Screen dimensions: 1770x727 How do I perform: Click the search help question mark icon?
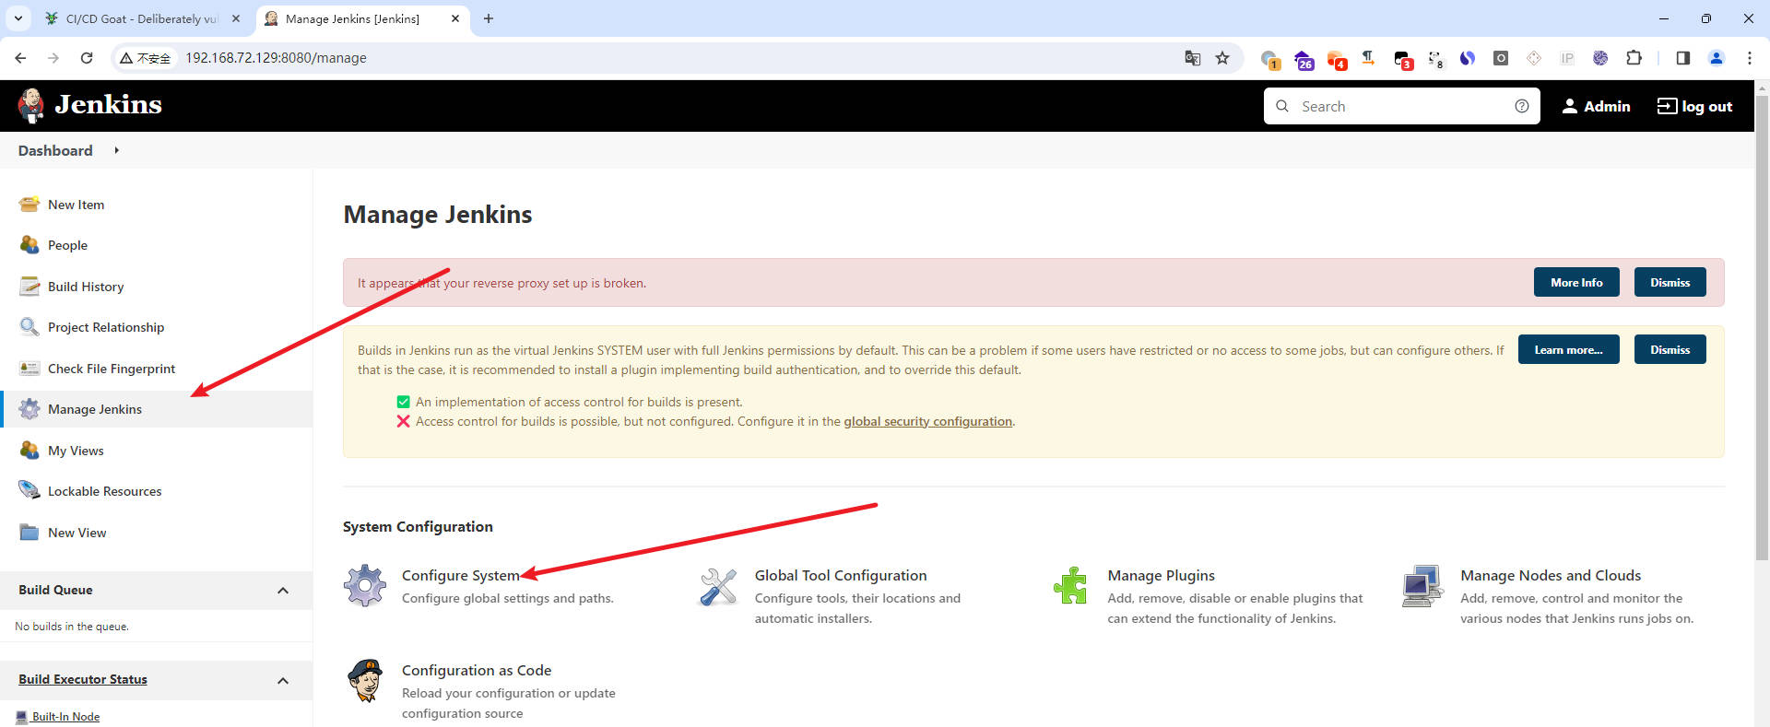(x=1522, y=106)
